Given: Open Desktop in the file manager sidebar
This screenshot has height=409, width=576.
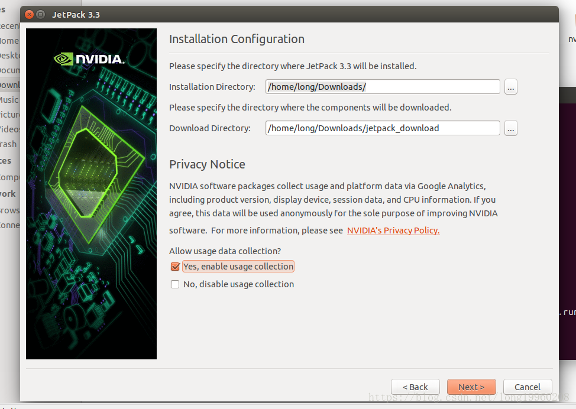Looking at the screenshot, I should pyautogui.click(x=10, y=56).
